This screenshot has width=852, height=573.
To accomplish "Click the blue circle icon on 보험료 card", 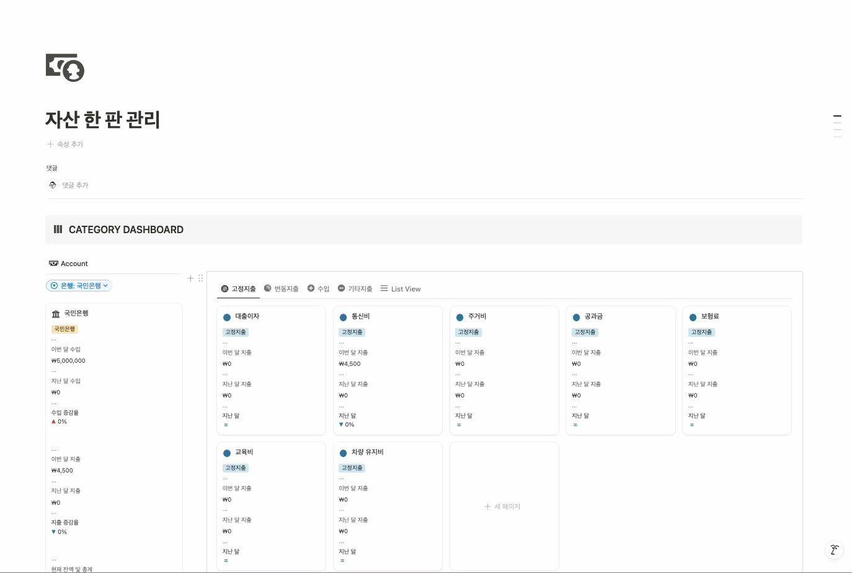I will point(693,317).
